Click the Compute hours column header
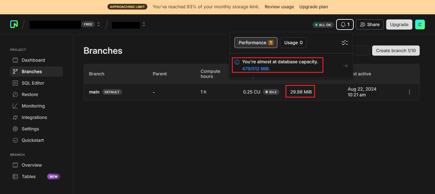 (210, 74)
